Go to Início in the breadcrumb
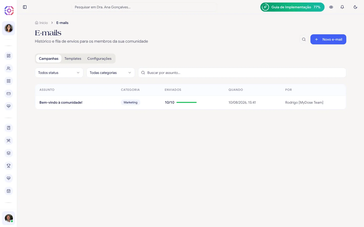 (41, 23)
